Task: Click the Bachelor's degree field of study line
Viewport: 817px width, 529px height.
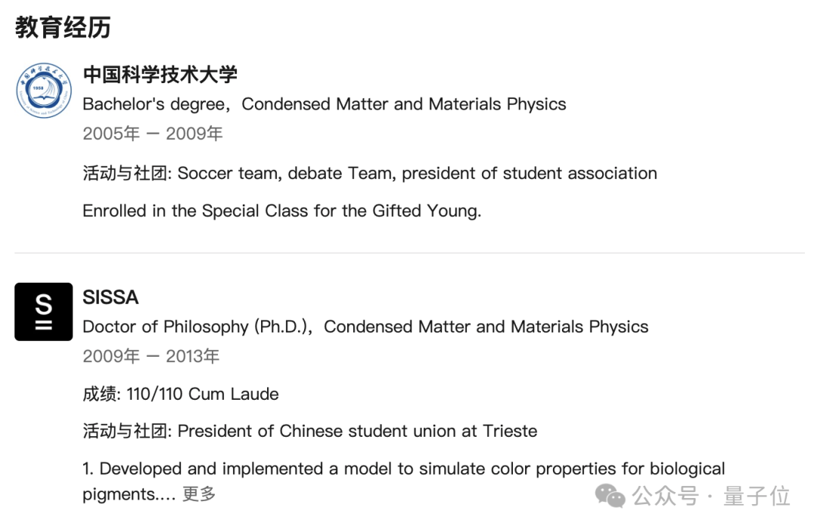Action: click(324, 104)
